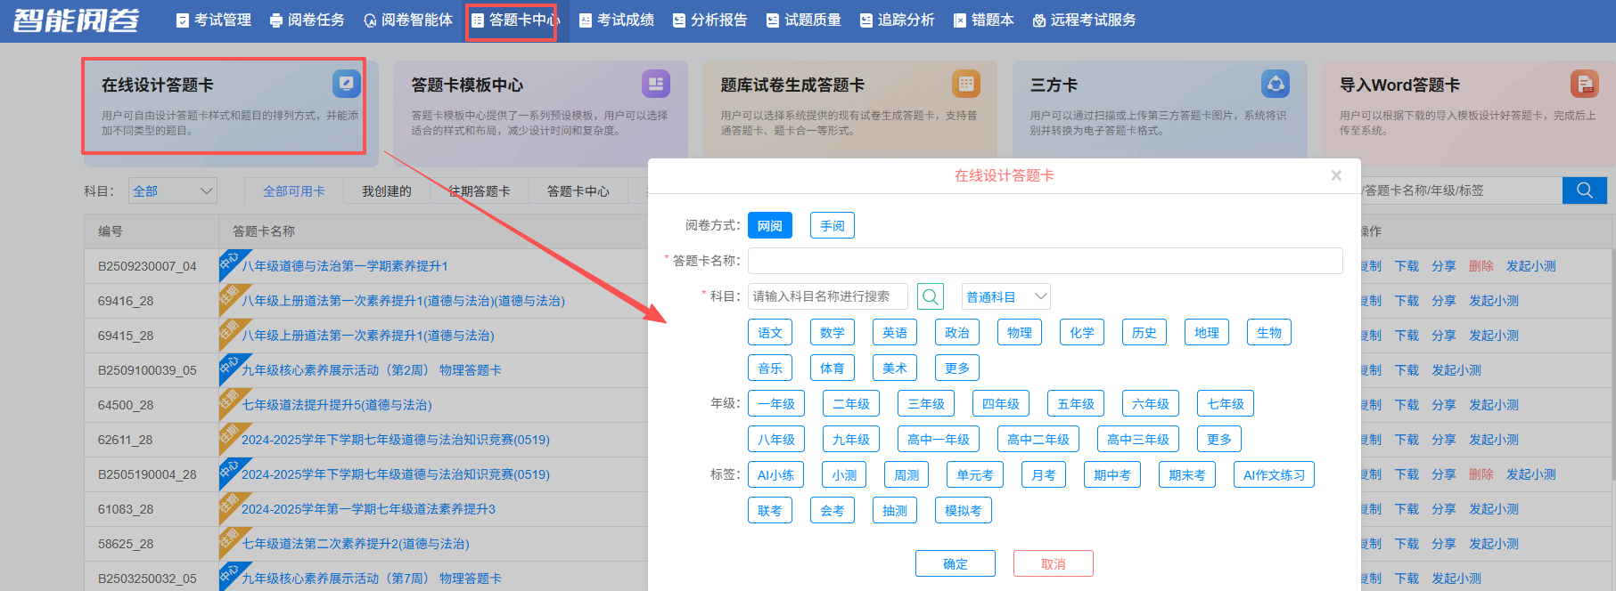Screen dimensions: 1616x591
Task: Click the 取消 button
Action: tap(1054, 563)
